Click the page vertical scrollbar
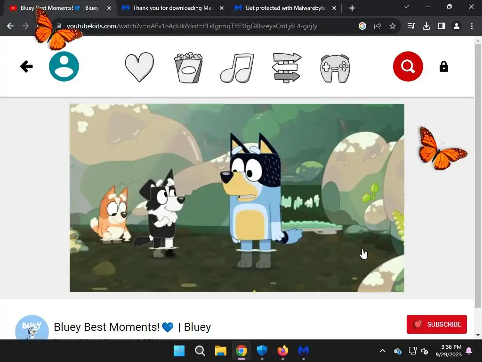 [478, 175]
